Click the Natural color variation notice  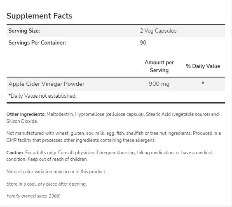pos(56,172)
